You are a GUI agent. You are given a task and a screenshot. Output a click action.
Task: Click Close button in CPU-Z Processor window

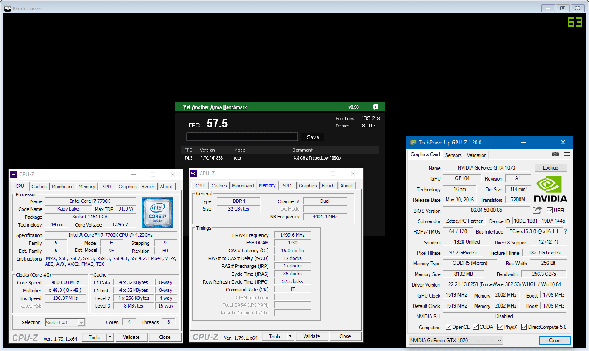pos(165,337)
